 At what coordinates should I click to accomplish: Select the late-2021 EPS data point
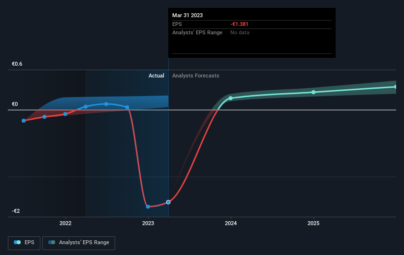[44, 117]
